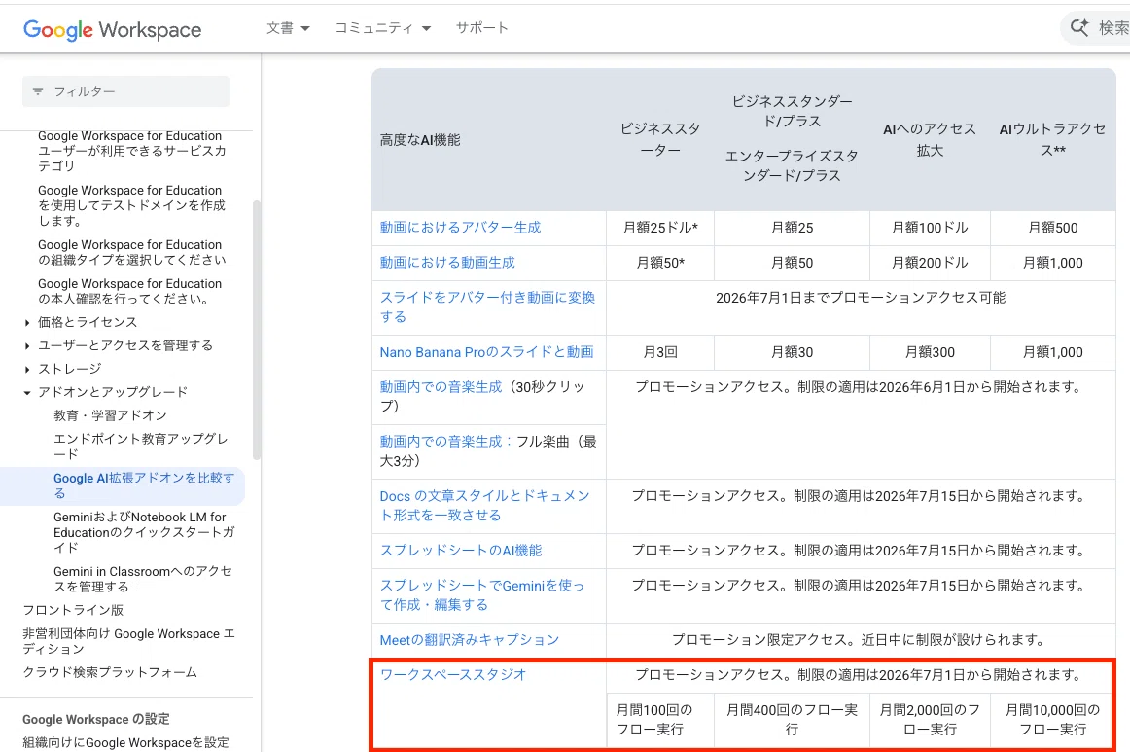
Task: Open Docs の文章スタイル link
Action: pos(485,506)
